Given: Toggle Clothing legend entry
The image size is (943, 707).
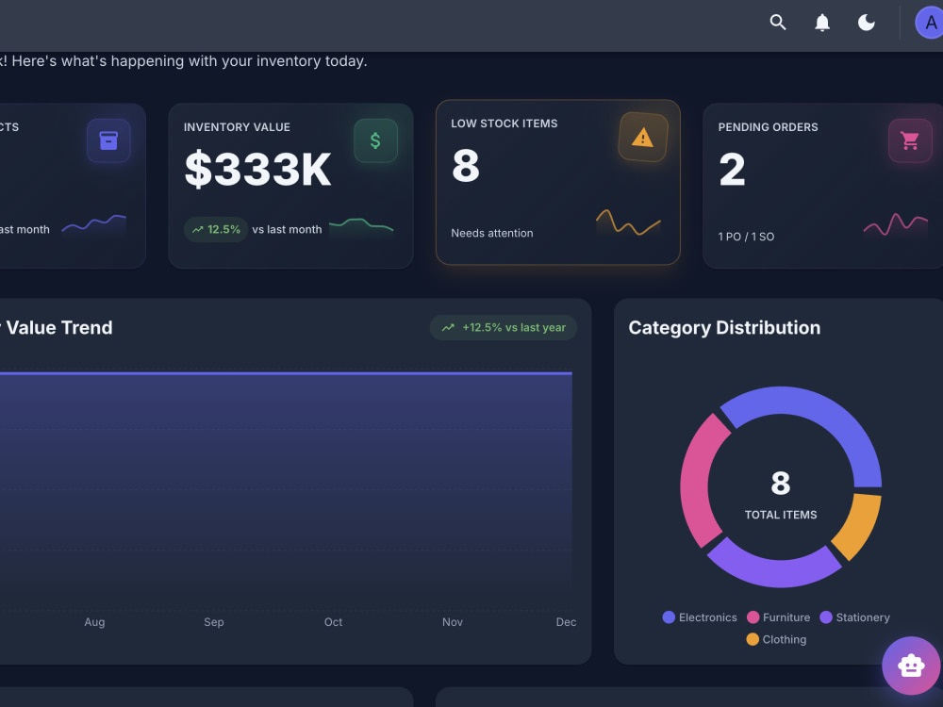Looking at the screenshot, I should [776, 640].
